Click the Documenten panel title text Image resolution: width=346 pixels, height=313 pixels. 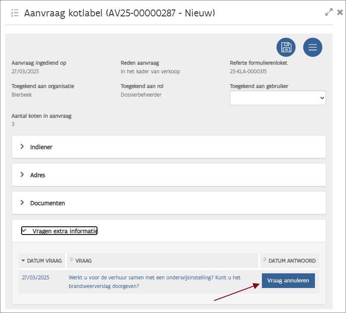pyautogui.click(x=47, y=203)
